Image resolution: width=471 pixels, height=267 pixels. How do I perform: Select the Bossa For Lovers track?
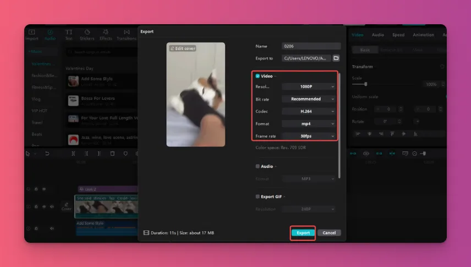(x=102, y=100)
